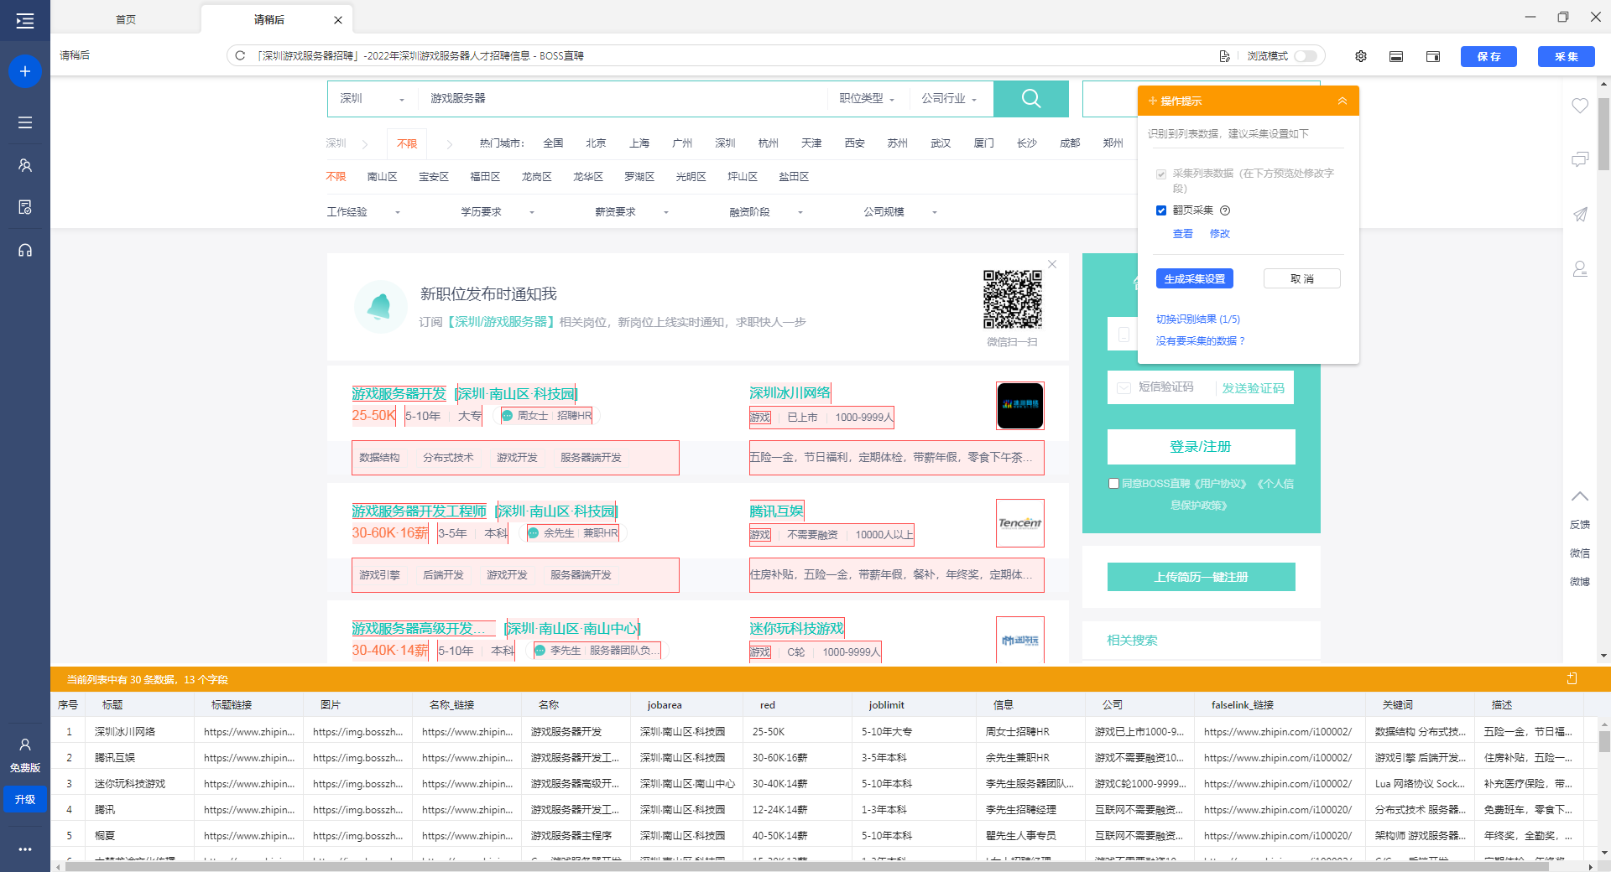Click the paper plane send icon
The width and height of the screenshot is (1611, 872).
(x=1580, y=215)
